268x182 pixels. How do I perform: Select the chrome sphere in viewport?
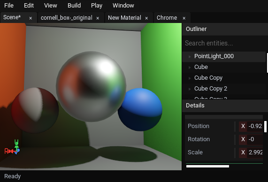pyautogui.click(x=91, y=86)
